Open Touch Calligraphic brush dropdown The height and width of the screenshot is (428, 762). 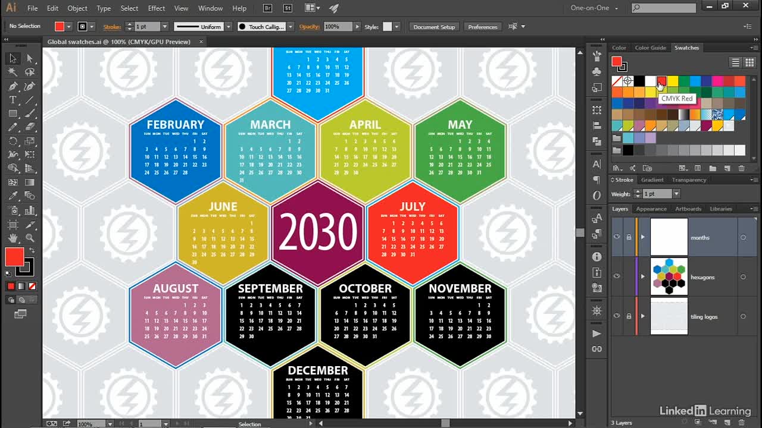[x=291, y=27]
